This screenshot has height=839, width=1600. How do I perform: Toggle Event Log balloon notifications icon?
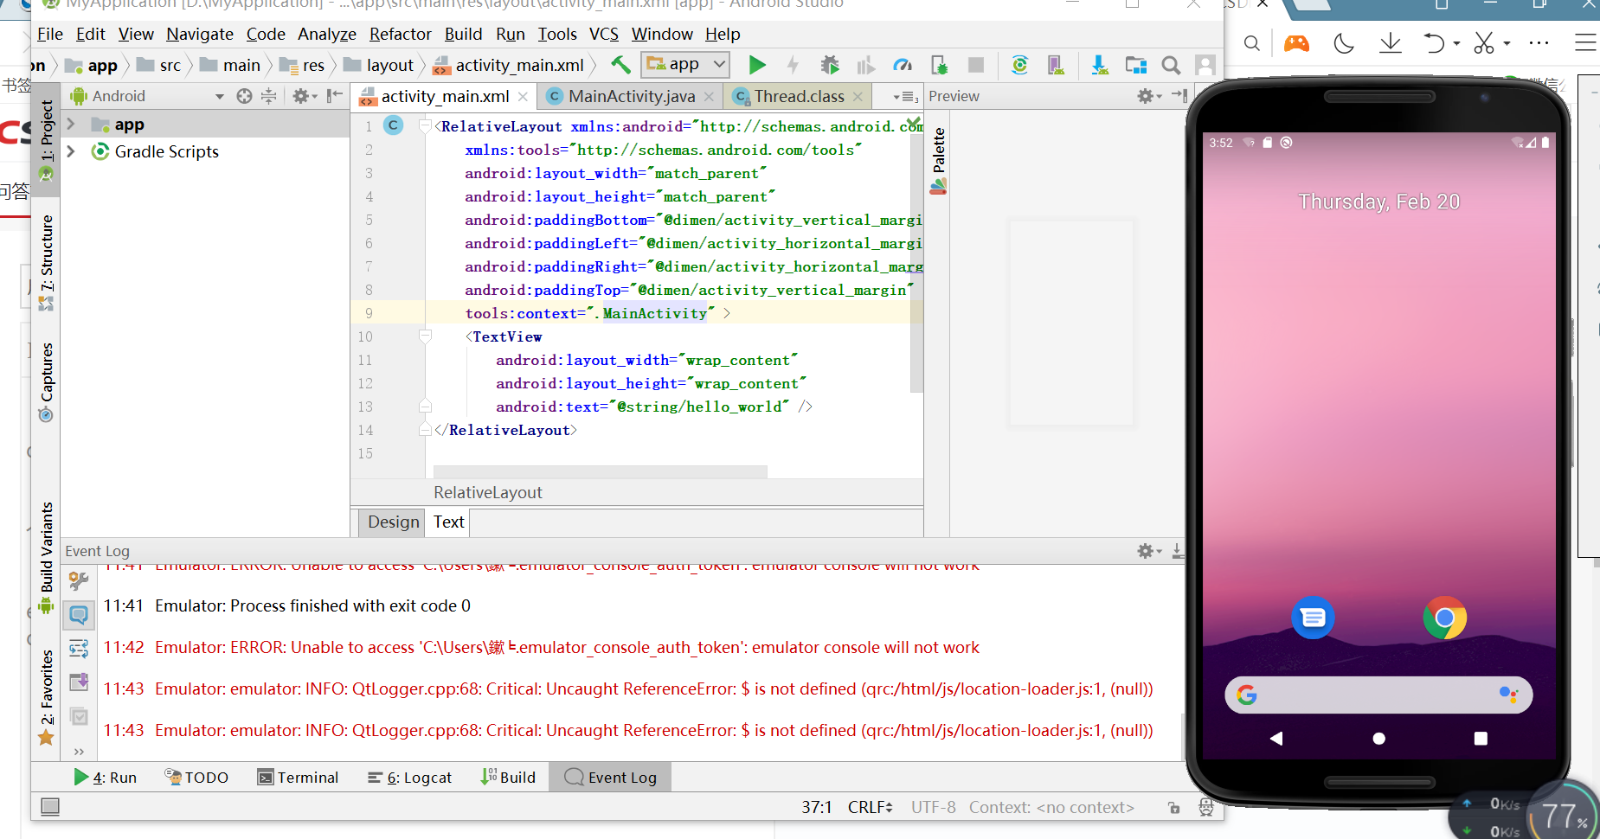click(x=79, y=615)
